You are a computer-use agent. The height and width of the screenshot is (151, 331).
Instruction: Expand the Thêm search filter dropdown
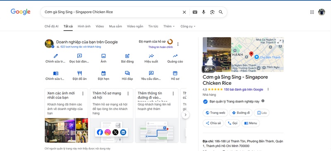click(x=169, y=26)
